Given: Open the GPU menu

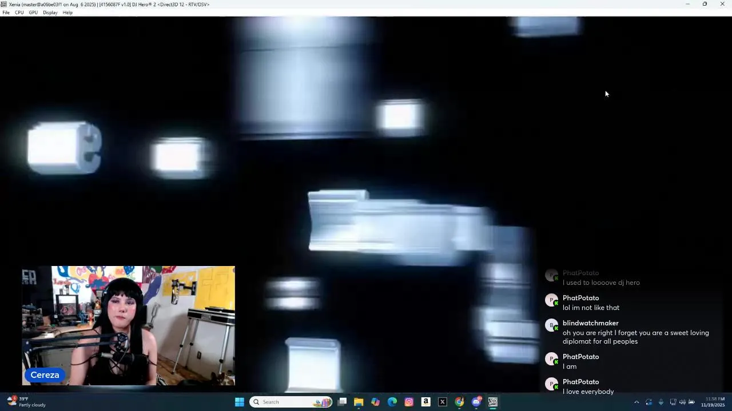Looking at the screenshot, I should click(x=33, y=13).
